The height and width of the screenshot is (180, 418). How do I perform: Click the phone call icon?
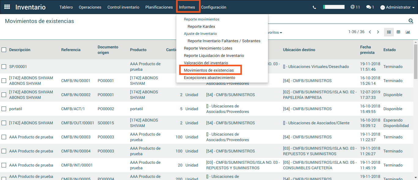[314, 7]
